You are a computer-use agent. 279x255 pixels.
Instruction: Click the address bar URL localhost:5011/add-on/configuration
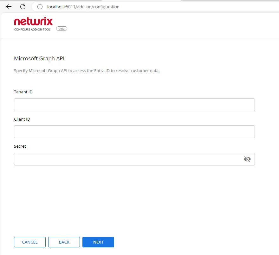[83, 7]
